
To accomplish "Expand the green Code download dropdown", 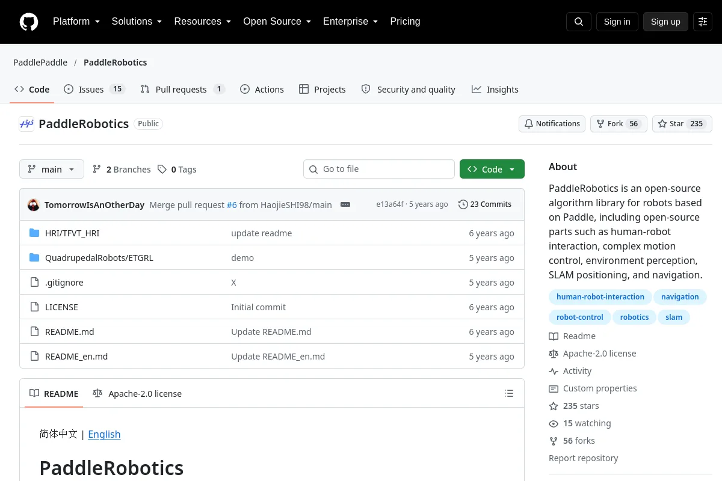I will [x=492, y=170].
